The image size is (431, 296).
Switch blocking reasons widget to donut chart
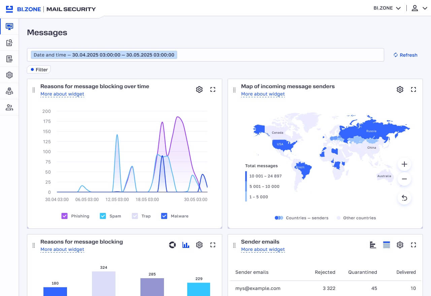pos(172,245)
